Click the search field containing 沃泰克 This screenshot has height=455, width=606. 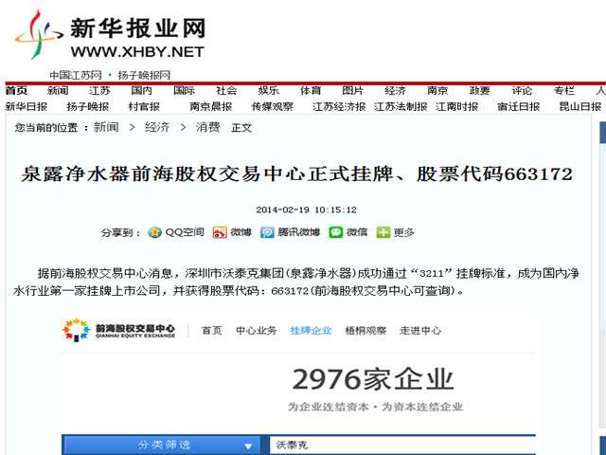[401, 445]
